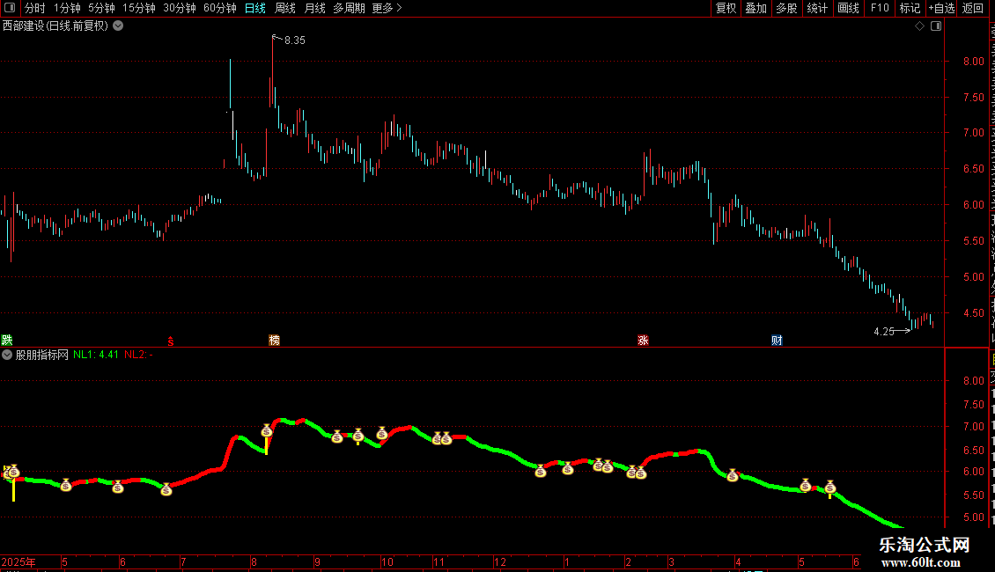This screenshot has height=572, width=995.
Task: Toggle the left panel icon in top bar
Action: [x=10, y=8]
